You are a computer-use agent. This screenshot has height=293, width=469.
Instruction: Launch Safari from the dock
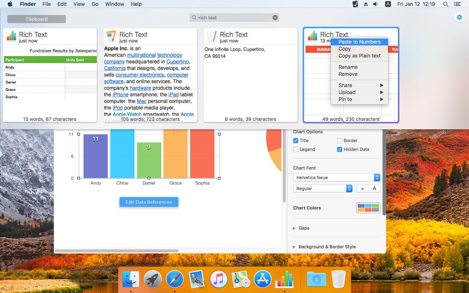tap(175, 279)
